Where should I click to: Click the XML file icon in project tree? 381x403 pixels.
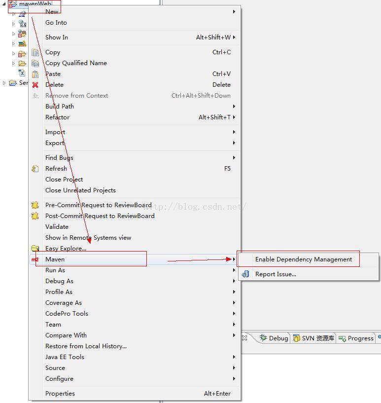click(x=22, y=73)
